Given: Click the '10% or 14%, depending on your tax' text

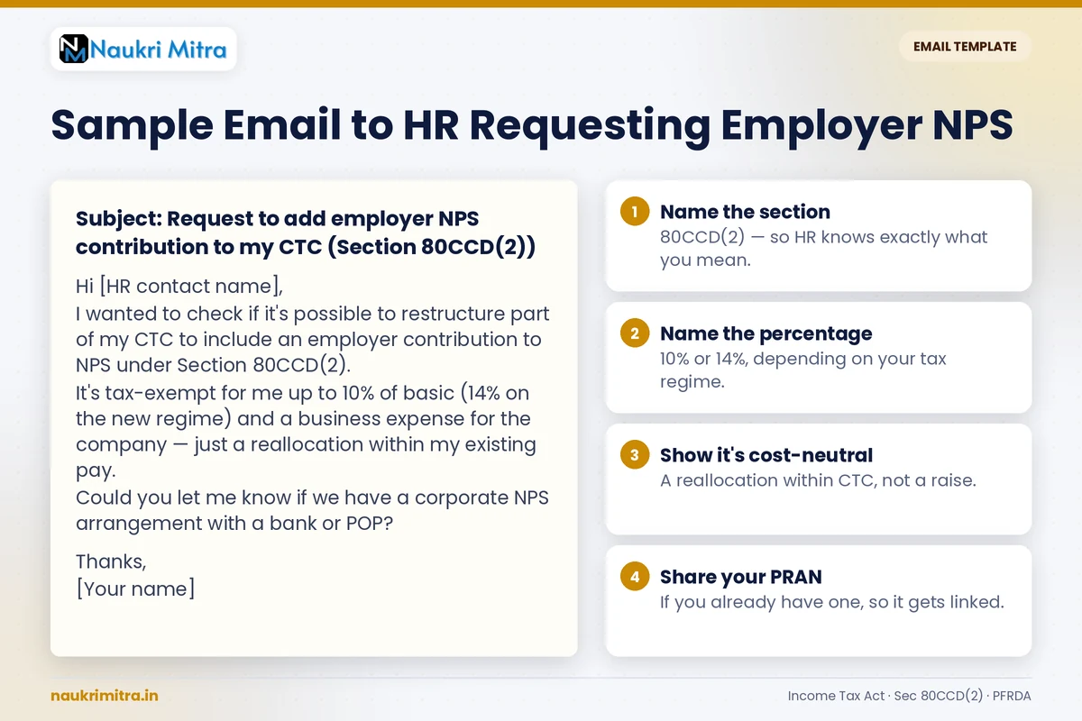Looking at the screenshot, I should (803, 359).
